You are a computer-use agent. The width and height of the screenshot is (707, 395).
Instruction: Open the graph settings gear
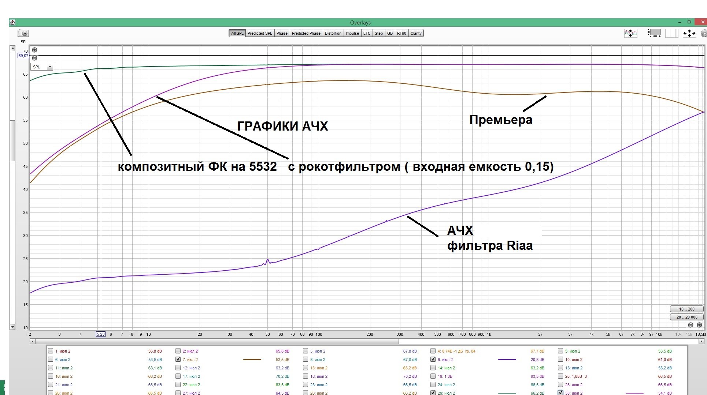tap(704, 33)
